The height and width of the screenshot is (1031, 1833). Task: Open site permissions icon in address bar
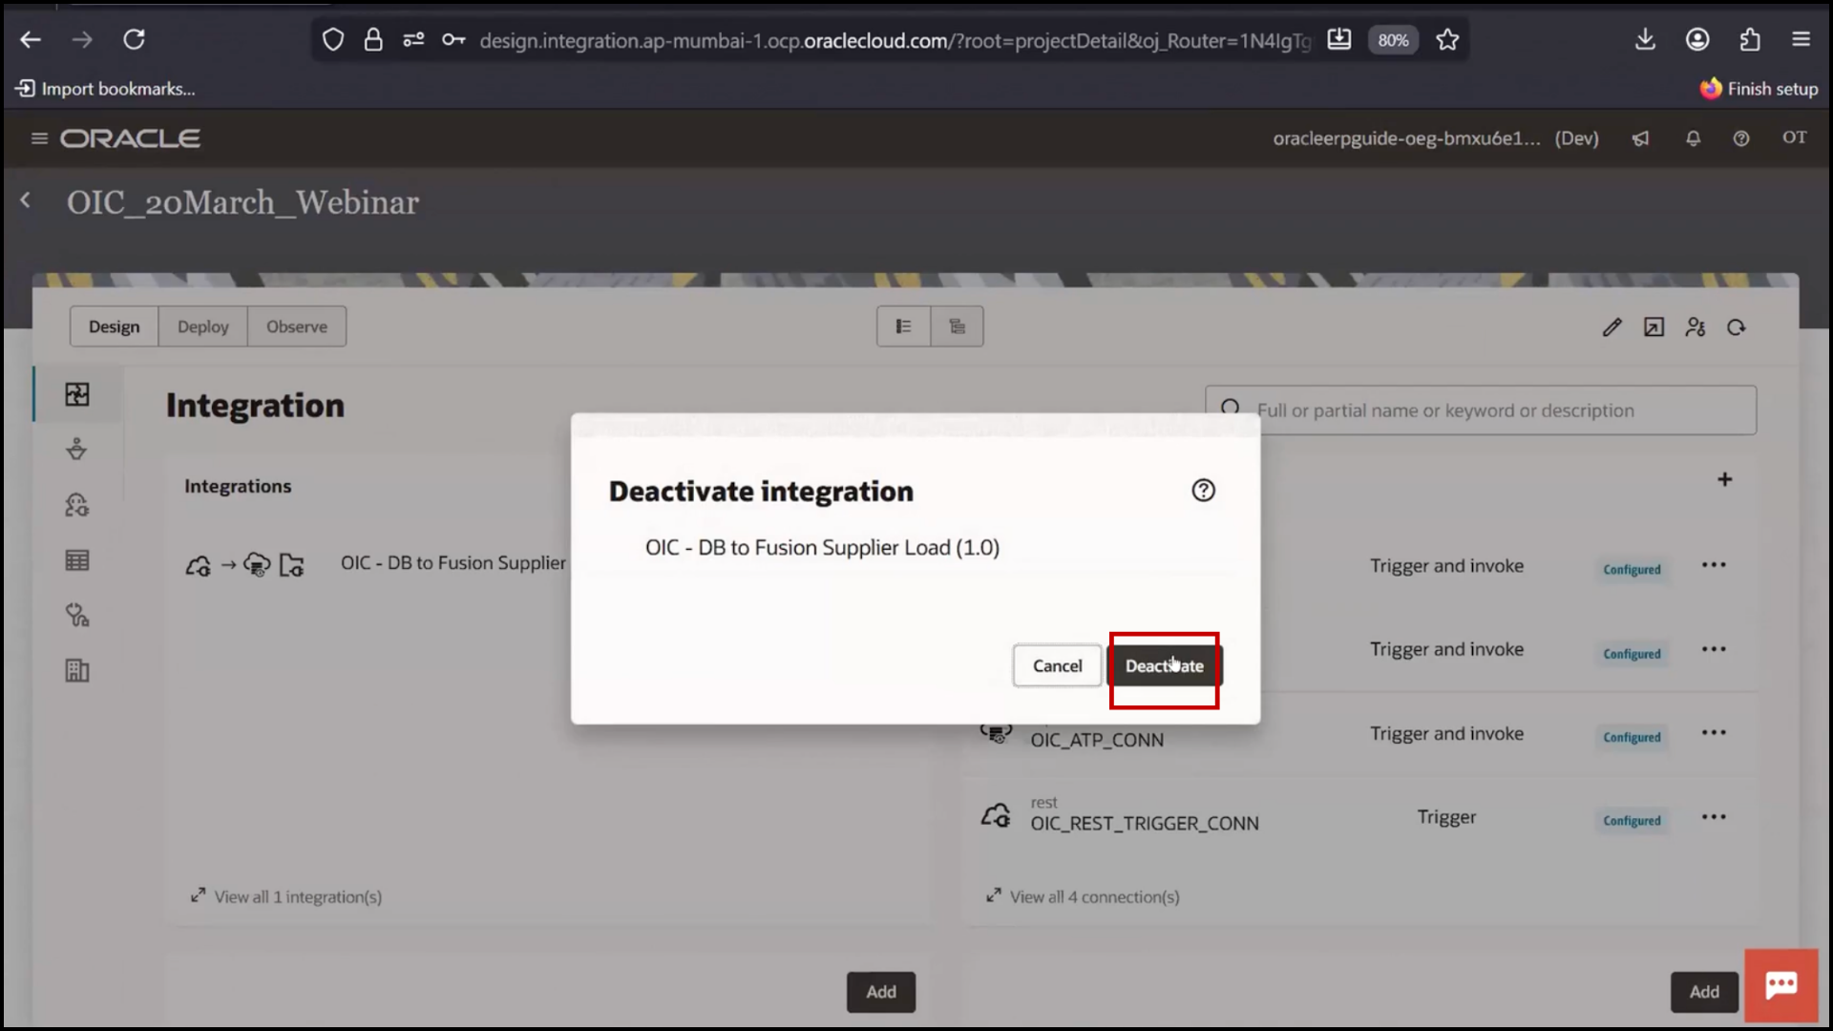pyautogui.click(x=413, y=39)
